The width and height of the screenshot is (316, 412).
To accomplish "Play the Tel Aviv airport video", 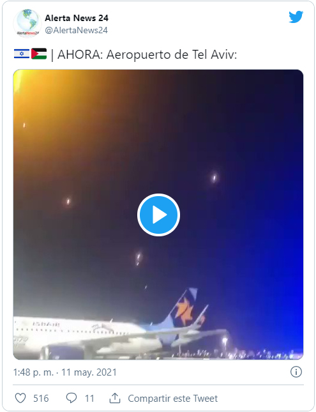I will tap(158, 215).
